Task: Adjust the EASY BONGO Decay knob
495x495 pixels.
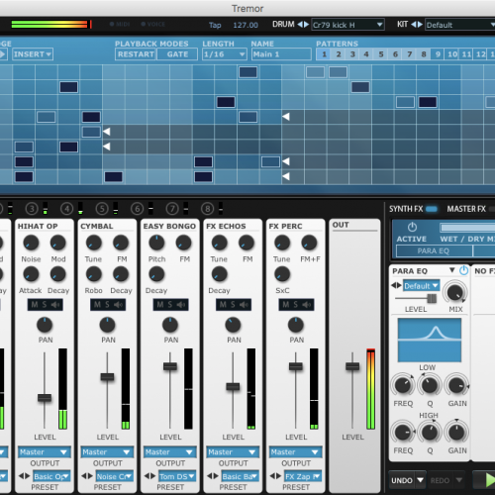Action: pyautogui.click(x=156, y=274)
